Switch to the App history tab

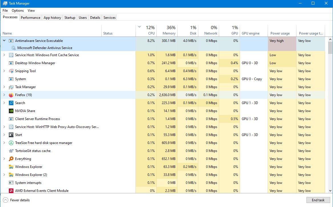(x=52, y=18)
